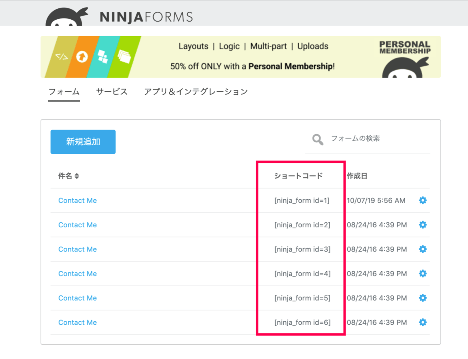Switch to the フォーム tab
The width and height of the screenshot is (468, 359).
[x=64, y=92]
